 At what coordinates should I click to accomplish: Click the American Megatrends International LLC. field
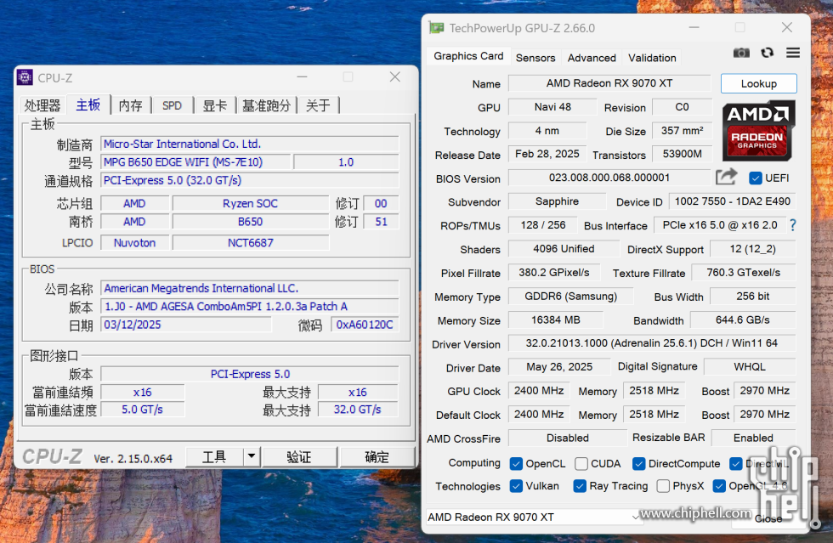point(250,288)
